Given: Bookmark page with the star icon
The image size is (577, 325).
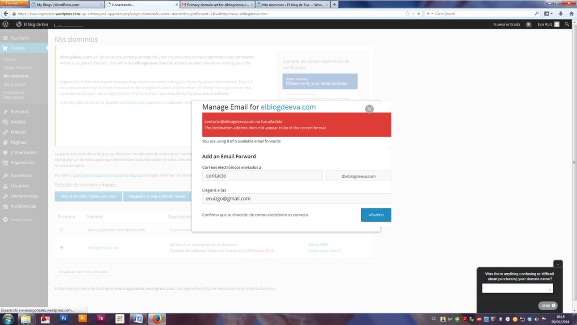Looking at the screenshot, I should pyautogui.click(x=407, y=14).
